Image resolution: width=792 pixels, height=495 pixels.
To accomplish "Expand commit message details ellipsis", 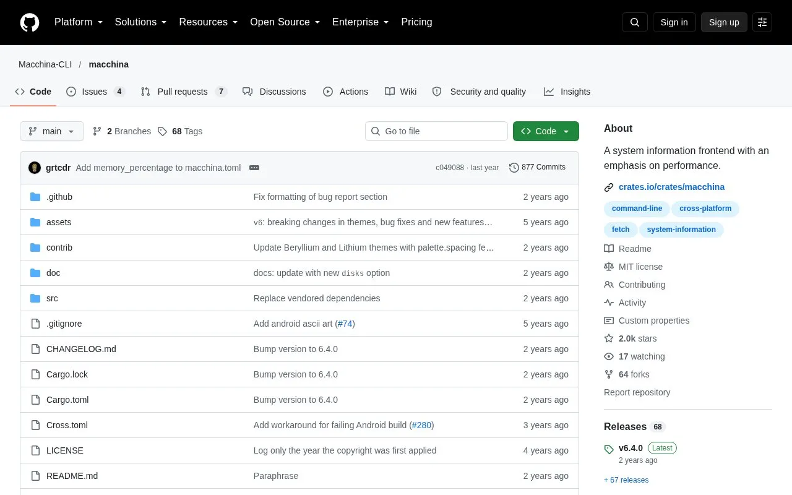I will coord(254,168).
